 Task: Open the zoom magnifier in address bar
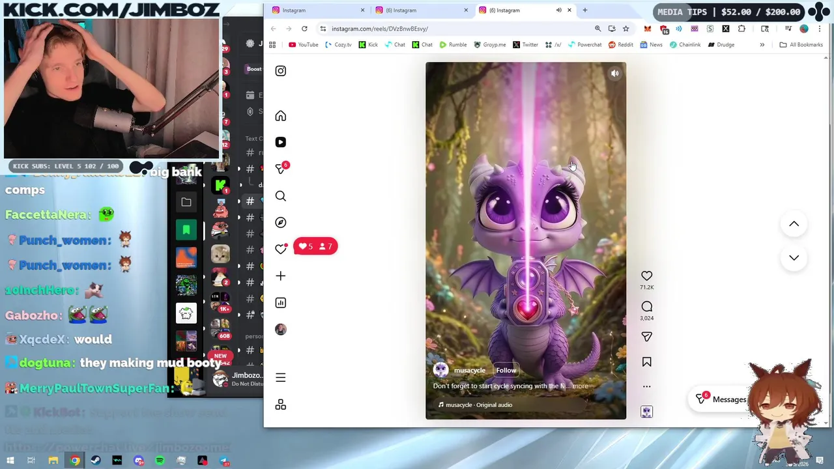[x=597, y=29]
